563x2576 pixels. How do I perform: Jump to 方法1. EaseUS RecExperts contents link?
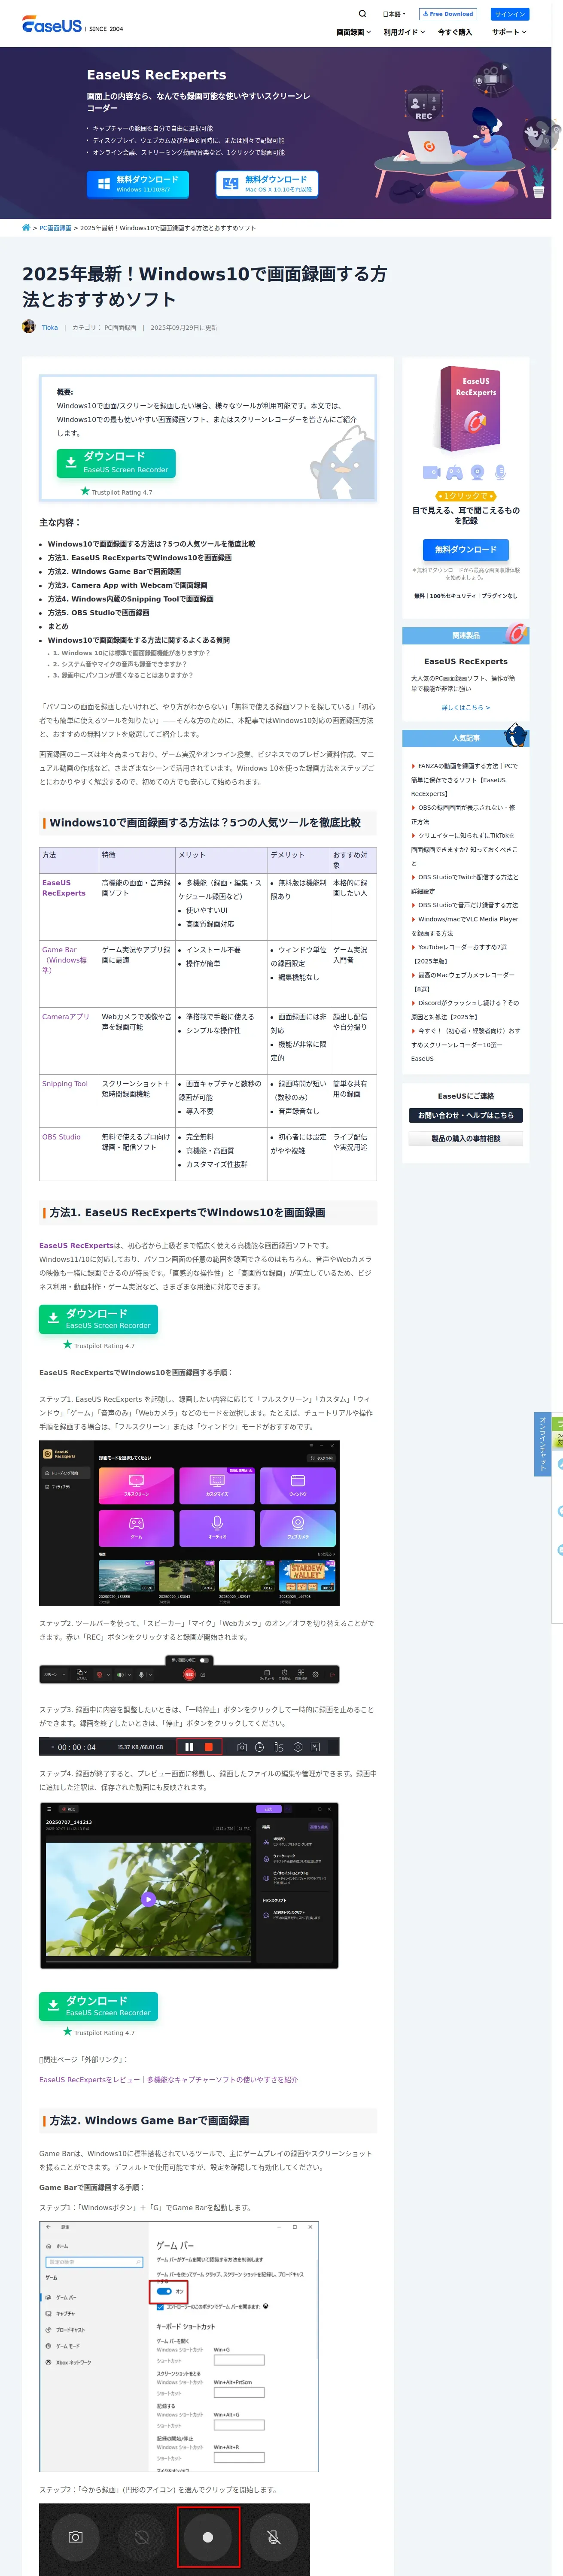[x=140, y=558]
